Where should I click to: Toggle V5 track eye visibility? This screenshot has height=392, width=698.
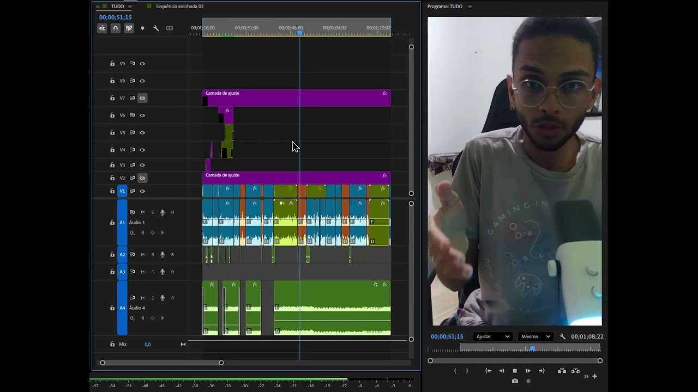pyautogui.click(x=142, y=132)
